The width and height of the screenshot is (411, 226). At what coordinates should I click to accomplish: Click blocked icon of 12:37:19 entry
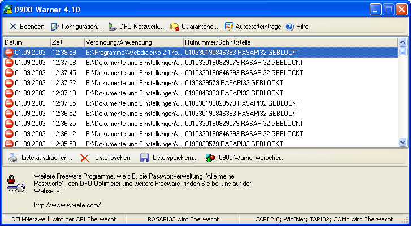(x=9, y=93)
